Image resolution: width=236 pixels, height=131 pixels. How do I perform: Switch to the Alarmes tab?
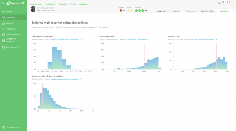click(x=177, y=11)
